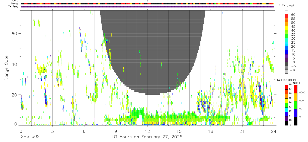This screenshot has width=308, height=142.
Task: Click the 'SPS b02' radar label
Action: [30, 137]
